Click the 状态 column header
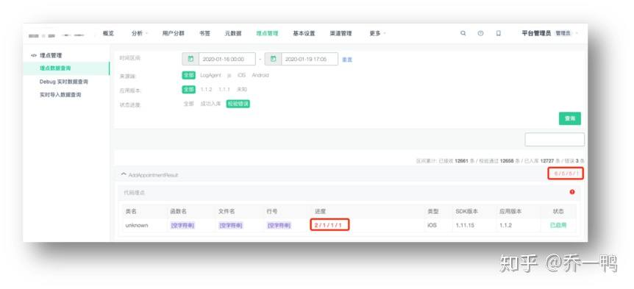The width and height of the screenshot is (634, 289). 558,211
